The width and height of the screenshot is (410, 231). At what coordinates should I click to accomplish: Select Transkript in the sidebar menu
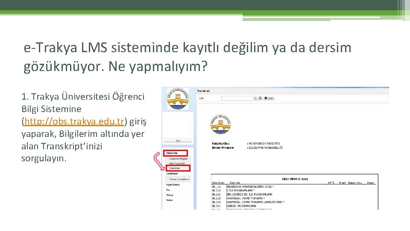pyautogui.click(x=178, y=168)
